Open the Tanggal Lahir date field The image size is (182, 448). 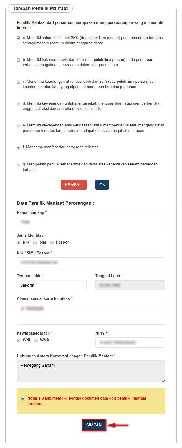pyautogui.click(x=130, y=285)
